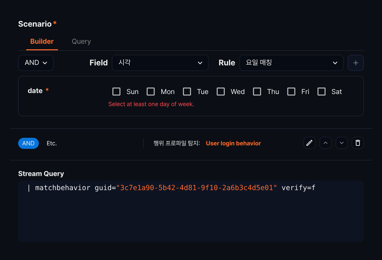This screenshot has height=260, width=382.
Task: Move condition up with chevron-up icon
Action: (x=326, y=143)
